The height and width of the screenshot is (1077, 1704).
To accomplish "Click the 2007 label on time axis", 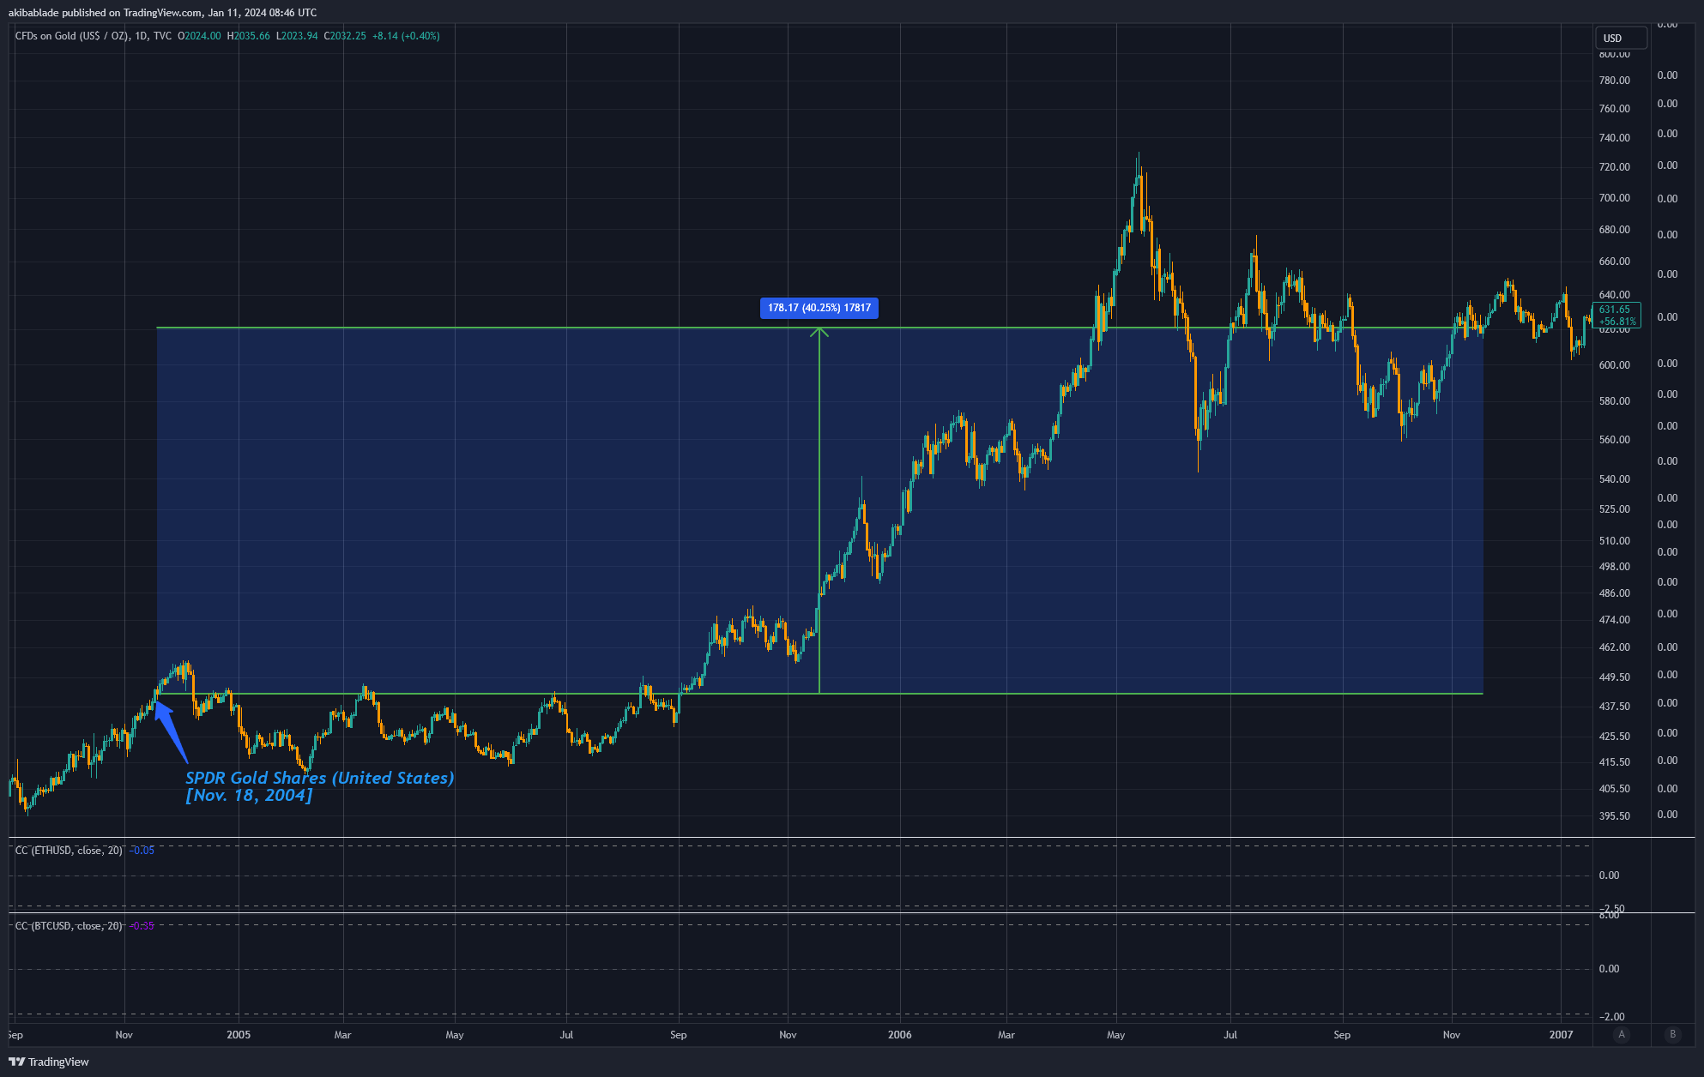I will click(x=1561, y=1035).
